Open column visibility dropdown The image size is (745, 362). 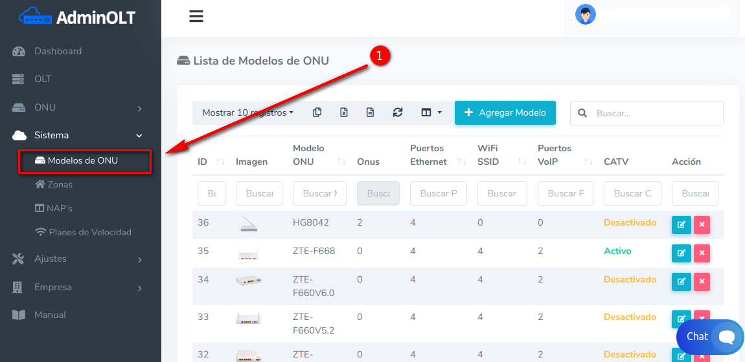(x=431, y=112)
